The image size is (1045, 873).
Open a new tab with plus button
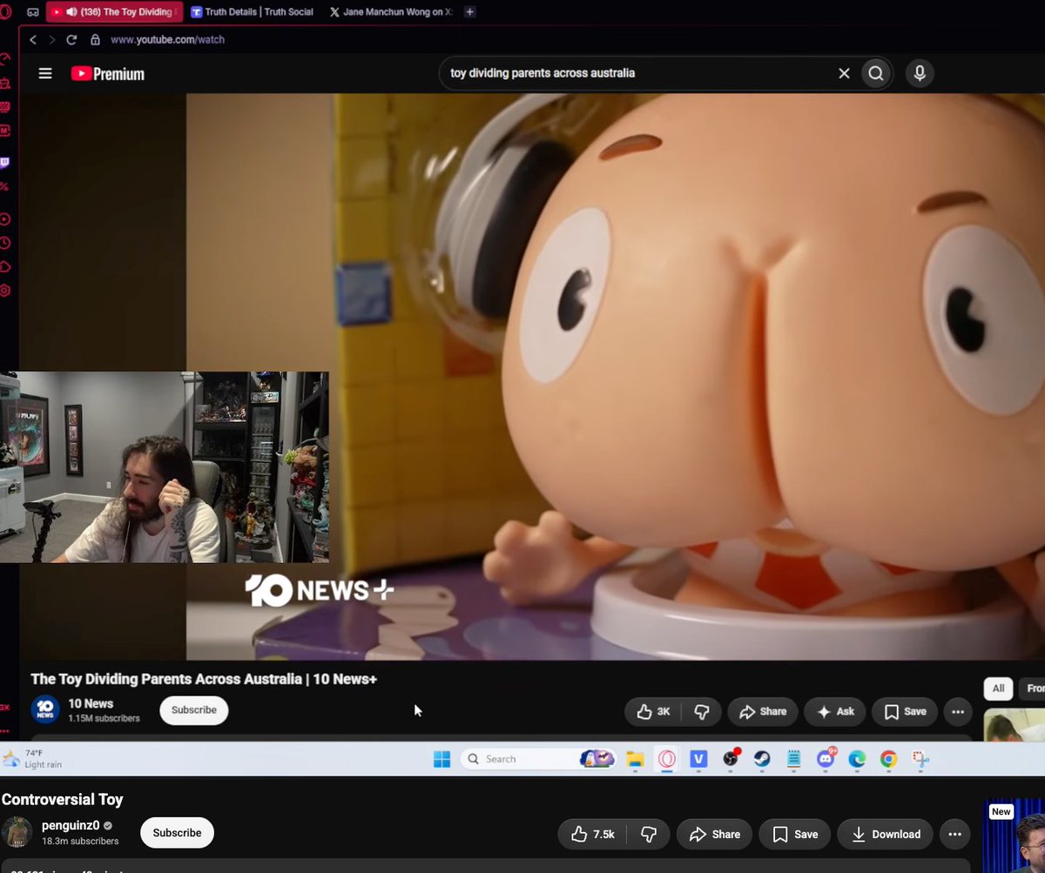[470, 12]
